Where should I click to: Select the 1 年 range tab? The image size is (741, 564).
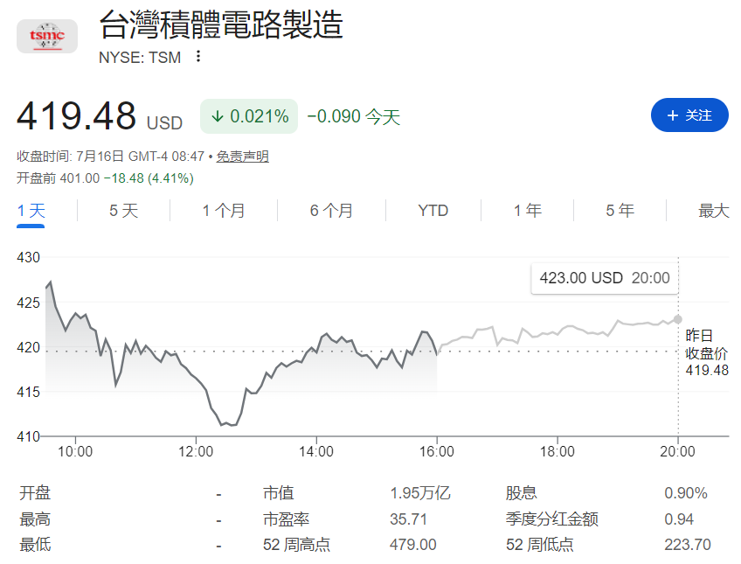pyautogui.click(x=528, y=211)
